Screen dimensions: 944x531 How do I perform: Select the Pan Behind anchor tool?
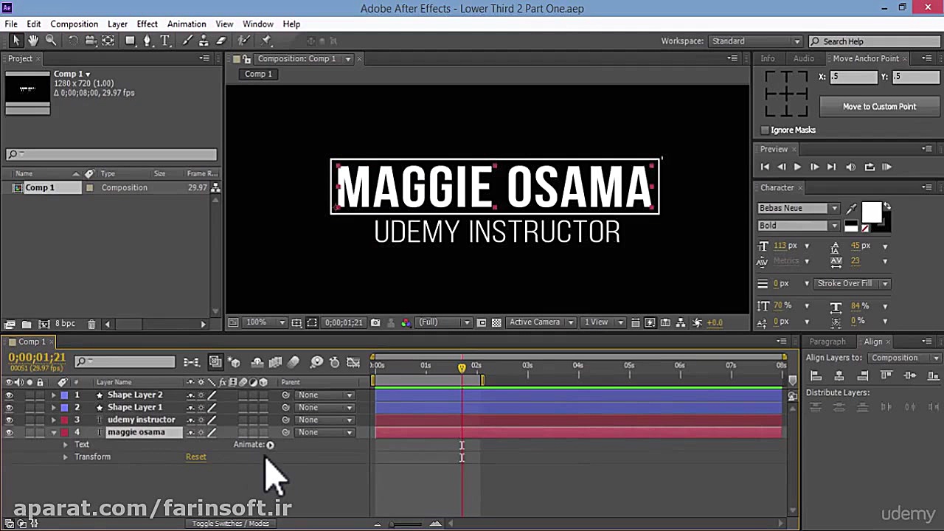click(108, 41)
